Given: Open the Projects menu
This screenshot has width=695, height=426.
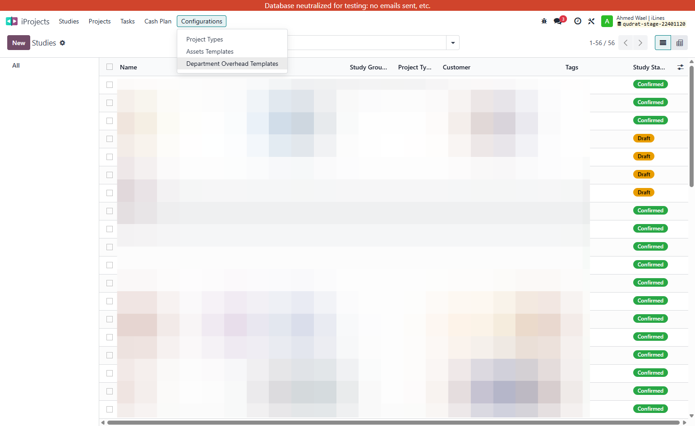Looking at the screenshot, I should [100, 21].
